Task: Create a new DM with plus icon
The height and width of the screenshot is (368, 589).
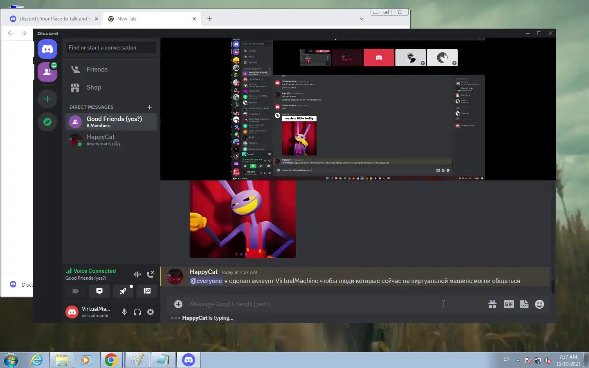Action: (150, 107)
